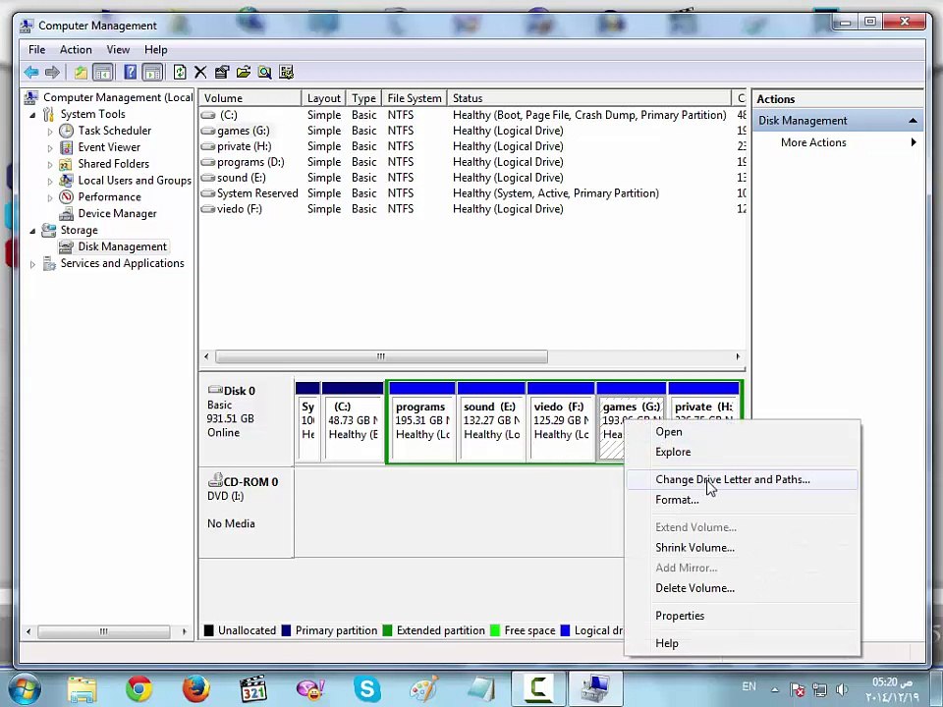943x707 pixels.
Task: Collapse the System Tools tree node
Action: pyautogui.click(x=32, y=115)
